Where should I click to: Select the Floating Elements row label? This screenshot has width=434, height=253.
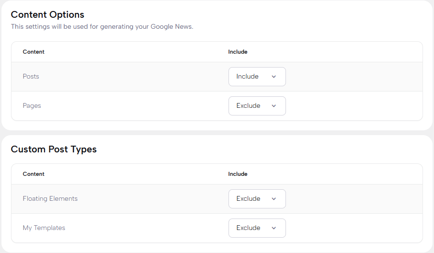[50, 199]
